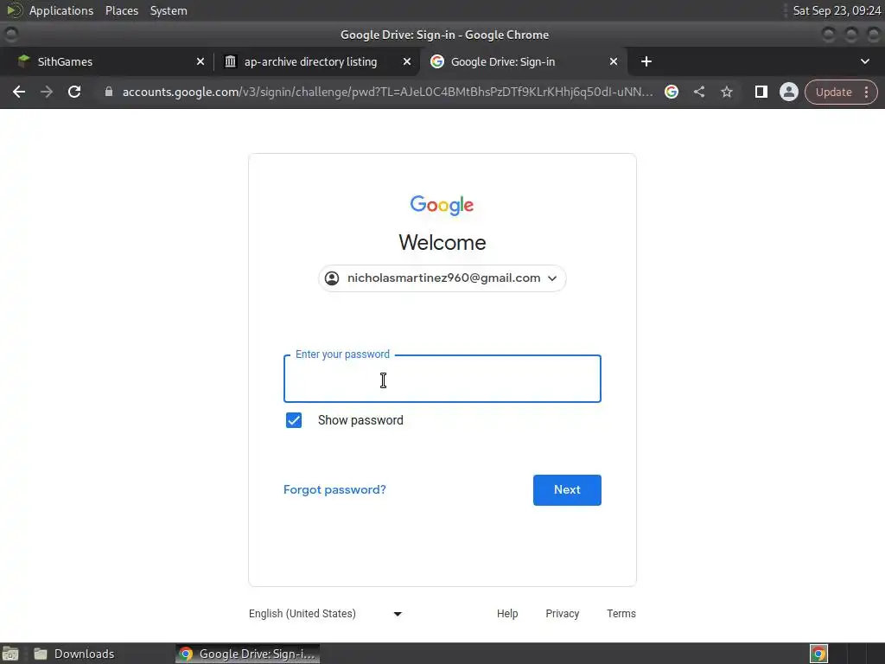The image size is (885, 664).
Task: Click the browser forward arrow
Action: (x=47, y=92)
